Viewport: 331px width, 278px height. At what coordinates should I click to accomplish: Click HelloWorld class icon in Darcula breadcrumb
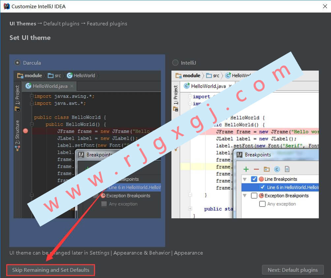[x=70, y=76]
